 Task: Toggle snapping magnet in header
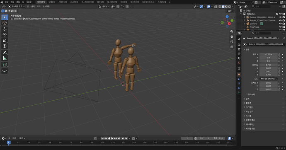(x=118, y=7)
